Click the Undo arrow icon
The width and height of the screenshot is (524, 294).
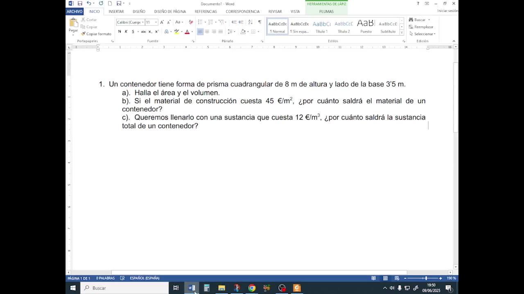point(89,4)
